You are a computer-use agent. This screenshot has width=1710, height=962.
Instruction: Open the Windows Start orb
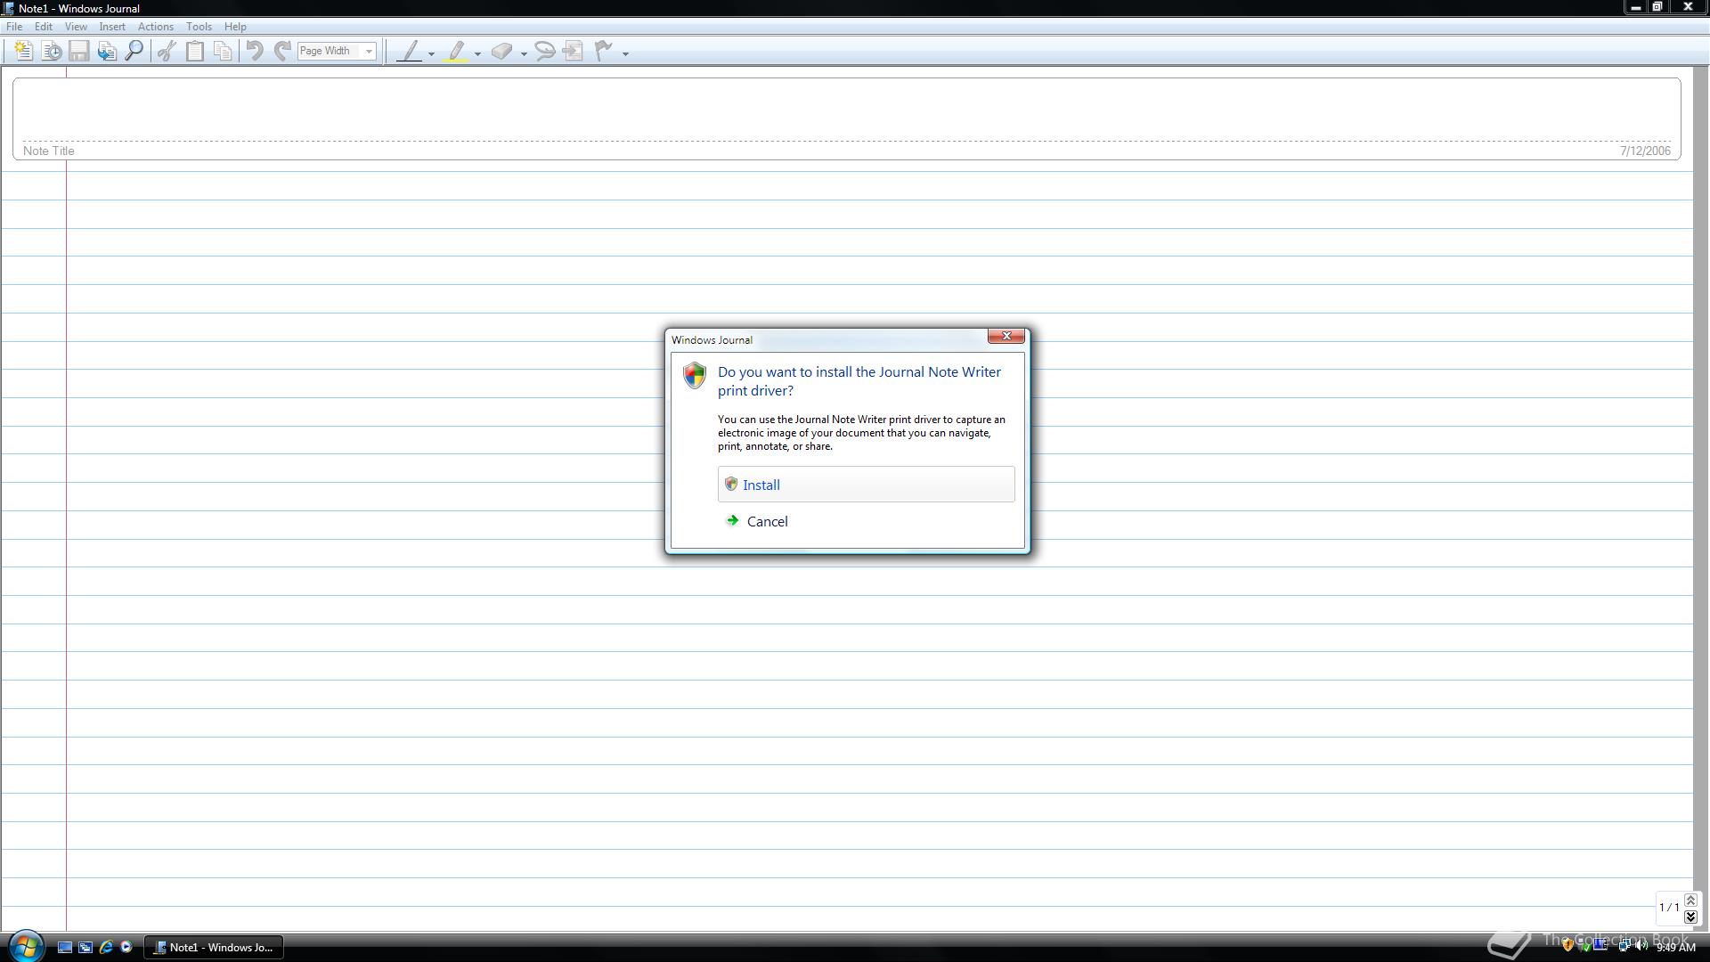(x=25, y=946)
